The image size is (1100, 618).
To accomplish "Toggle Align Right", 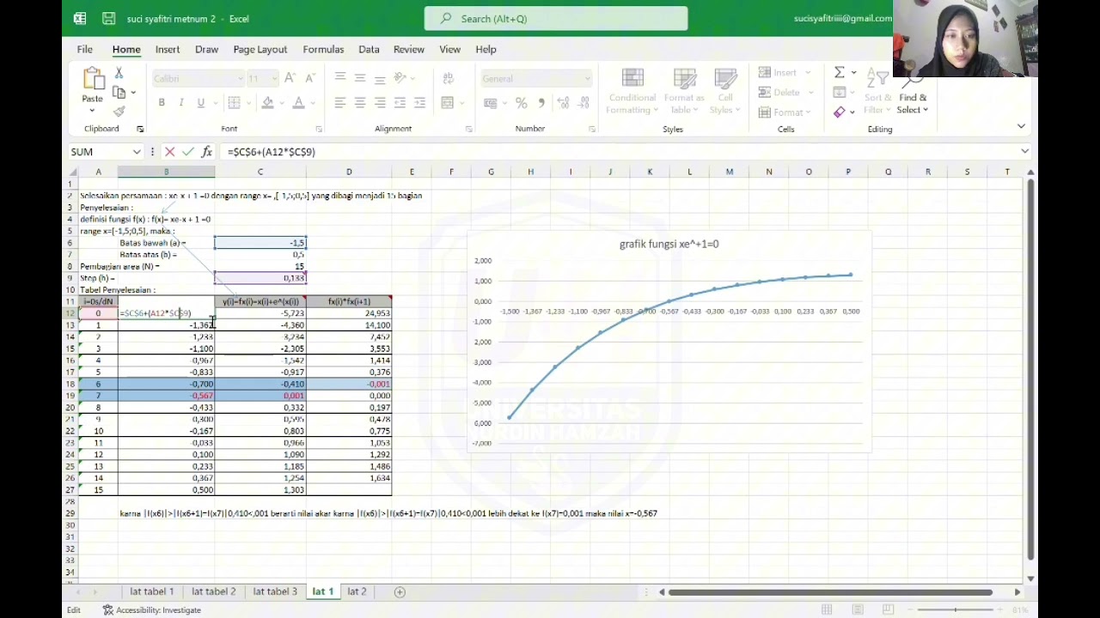I will 380,103.
